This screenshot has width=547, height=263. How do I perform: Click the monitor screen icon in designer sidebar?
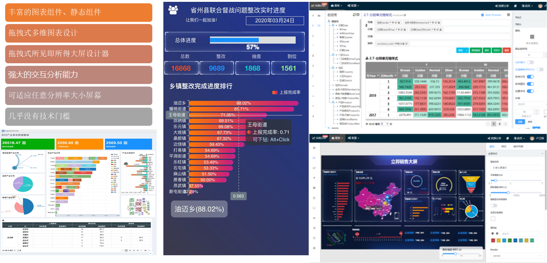[x=314, y=208]
